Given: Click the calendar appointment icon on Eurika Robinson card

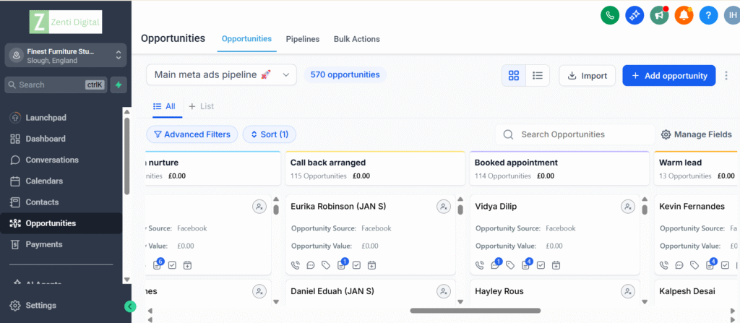Looking at the screenshot, I should pyautogui.click(x=371, y=265).
